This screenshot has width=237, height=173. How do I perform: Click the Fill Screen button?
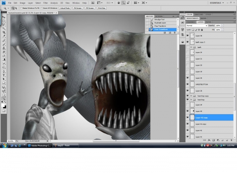90,8
